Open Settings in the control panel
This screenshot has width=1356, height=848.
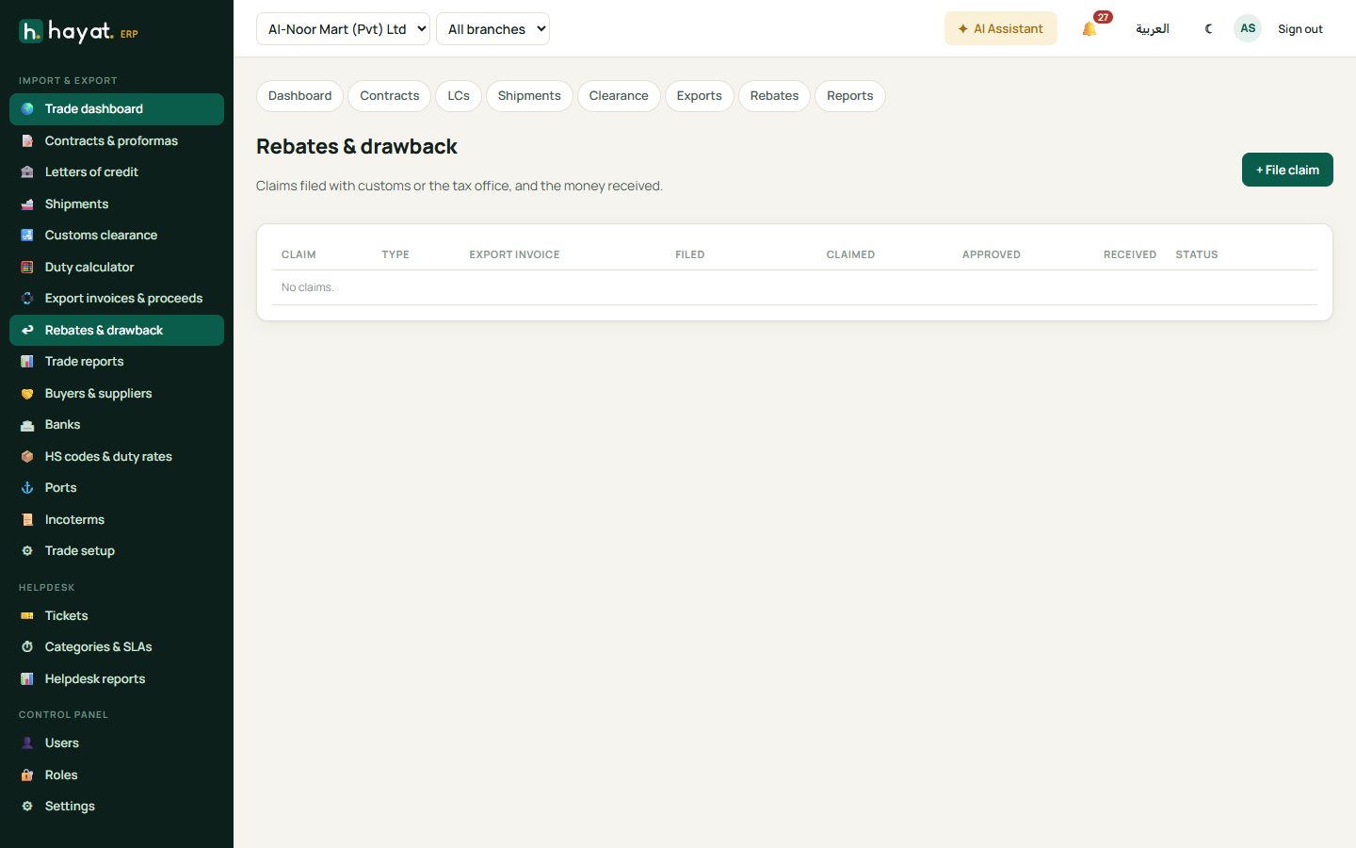click(117, 807)
